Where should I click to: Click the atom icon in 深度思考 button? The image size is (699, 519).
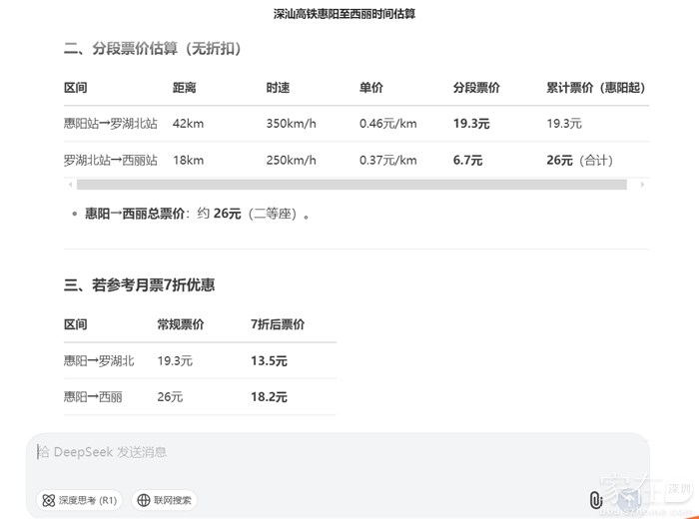(48, 500)
